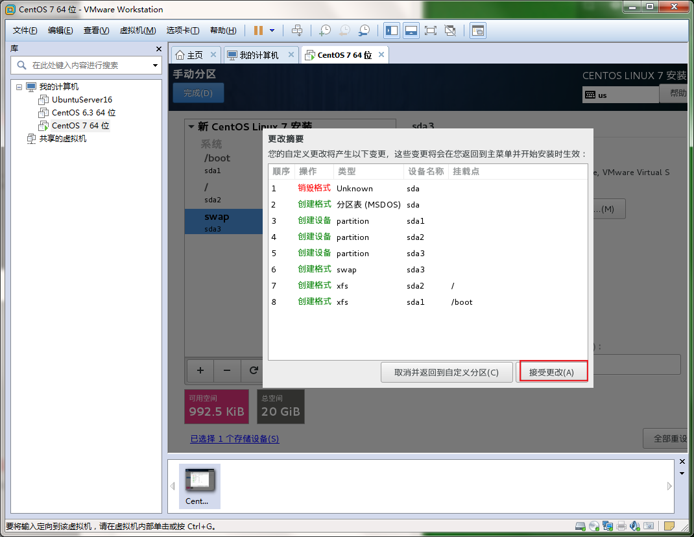Image resolution: width=694 pixels, height=537 pixels.
Task: Click the printer status icon
Action: click(x=621, y=526)
